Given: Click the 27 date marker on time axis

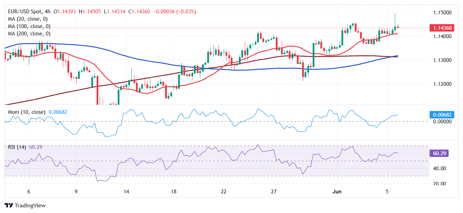Looking at the screenshot, I should 274,192.
